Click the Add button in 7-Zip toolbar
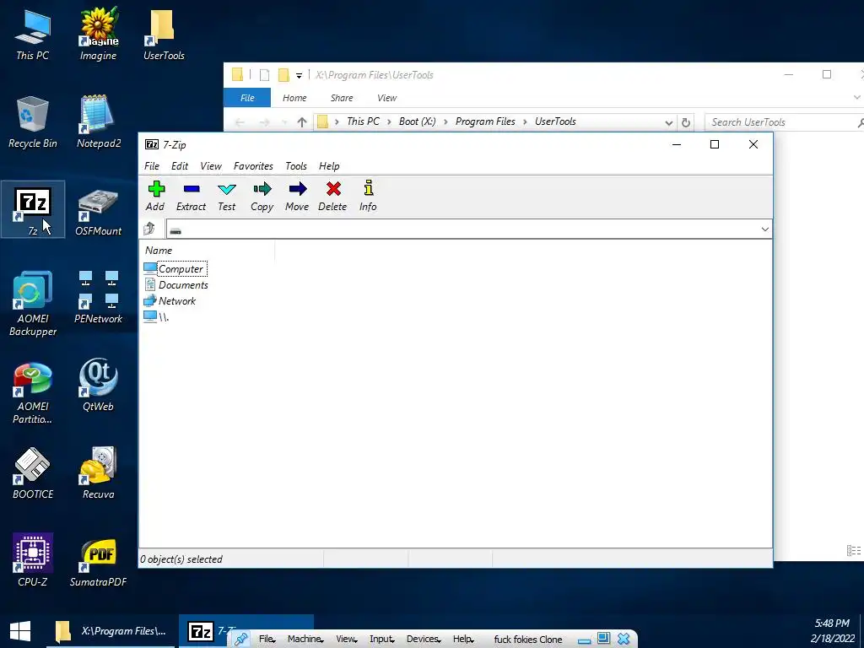 pyautogui.click(x=156, y=196)
